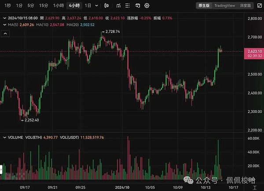Switch to TradingView chart view
264x191 pixels.
pos(224,6)
